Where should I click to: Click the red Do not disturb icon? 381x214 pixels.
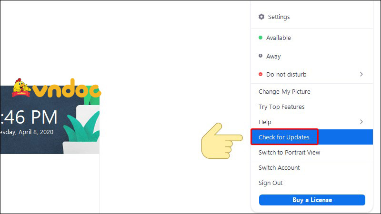click(x=261, y=75)
